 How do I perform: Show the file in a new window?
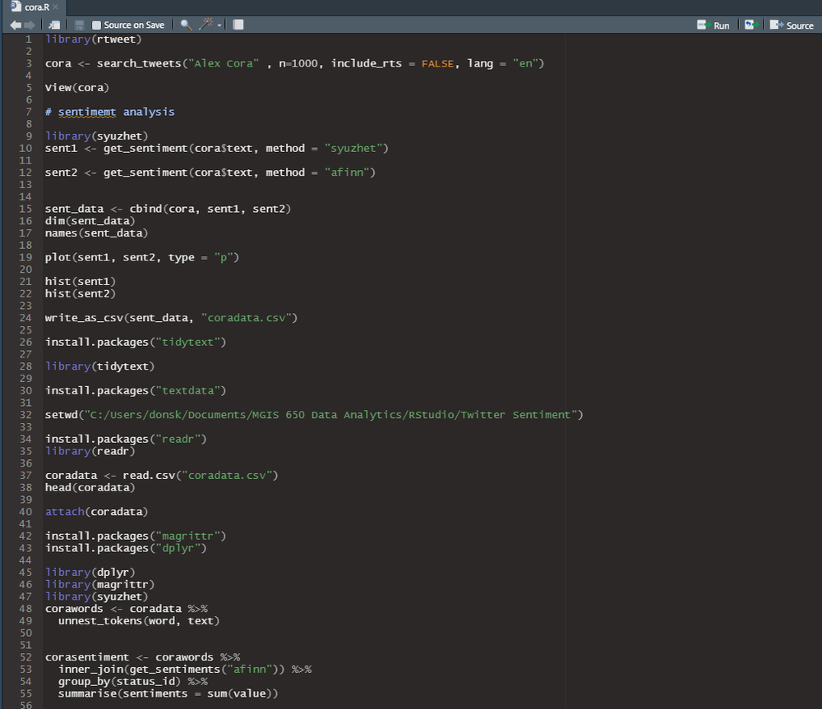(x=54, y=25)
